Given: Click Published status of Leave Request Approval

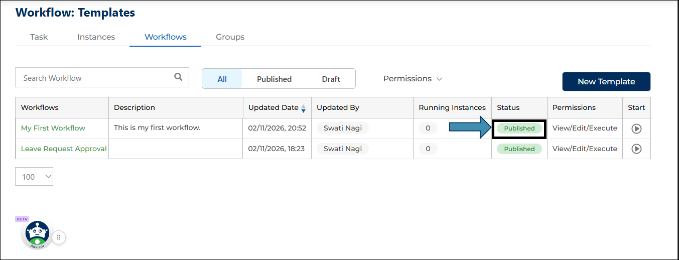Looking at the screenshot, I should pyautogui.click(x=519, y=149).
